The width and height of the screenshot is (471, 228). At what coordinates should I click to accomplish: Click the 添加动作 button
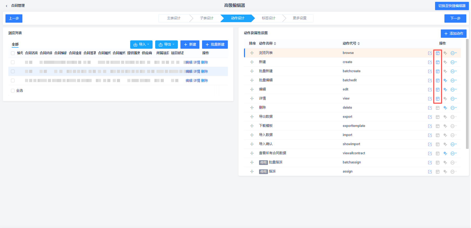(453, 34)
